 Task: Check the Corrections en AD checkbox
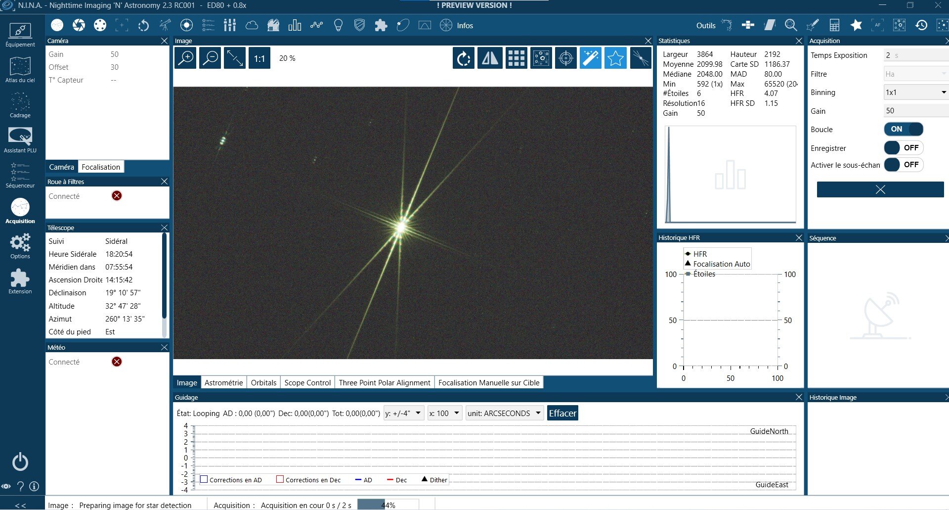pyautogui.click(x=204, y=479)
